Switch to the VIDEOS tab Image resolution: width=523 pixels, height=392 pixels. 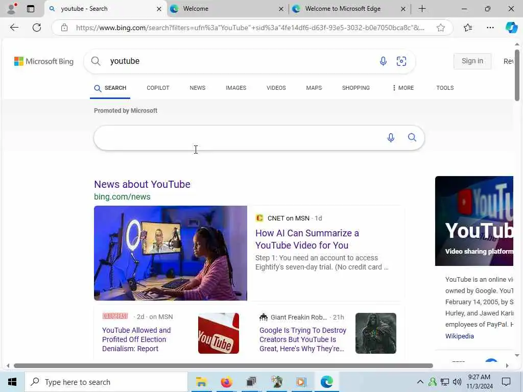(x=276, y=88)
